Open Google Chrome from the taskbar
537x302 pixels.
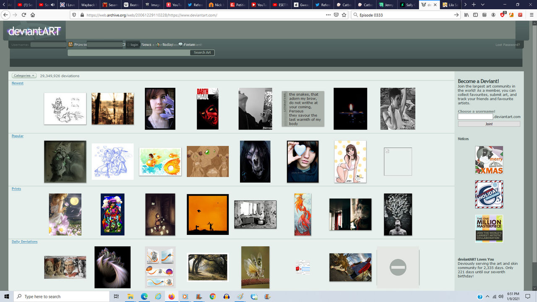point(212,297)
